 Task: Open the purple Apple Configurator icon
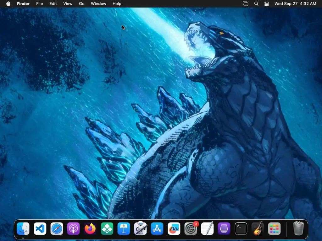coord(224,228)
